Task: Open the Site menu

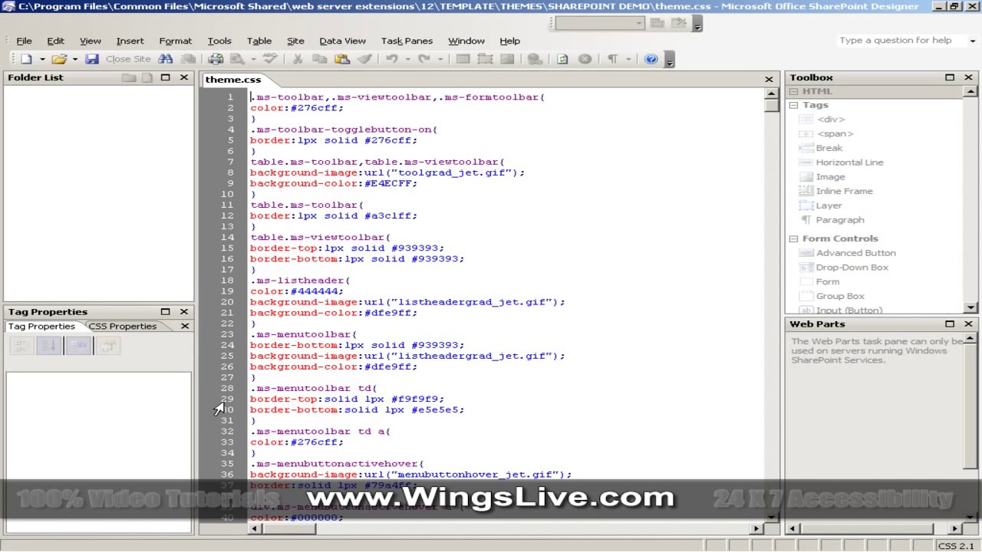Action: (x=295, y=41)
